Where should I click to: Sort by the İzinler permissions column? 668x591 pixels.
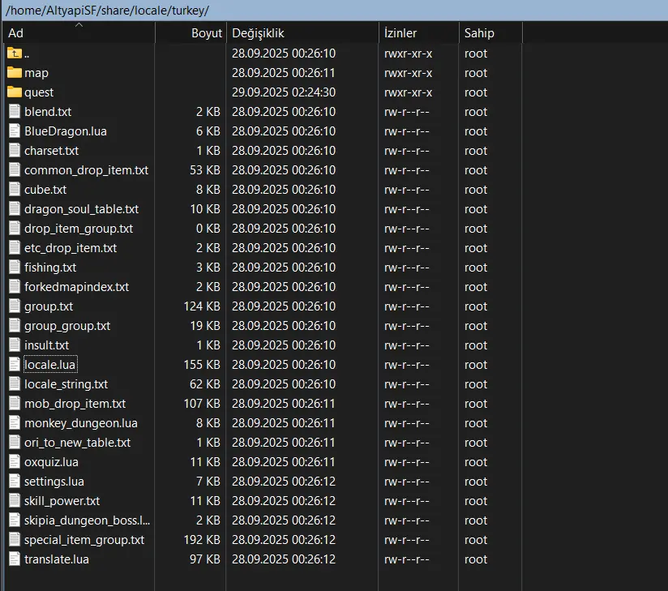coord(400,33)
